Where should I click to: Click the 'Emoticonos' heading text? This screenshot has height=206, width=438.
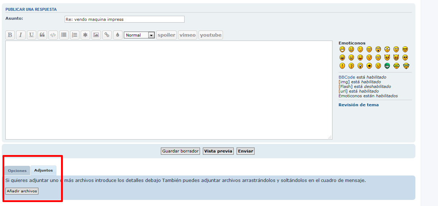(x=352, y=43)
